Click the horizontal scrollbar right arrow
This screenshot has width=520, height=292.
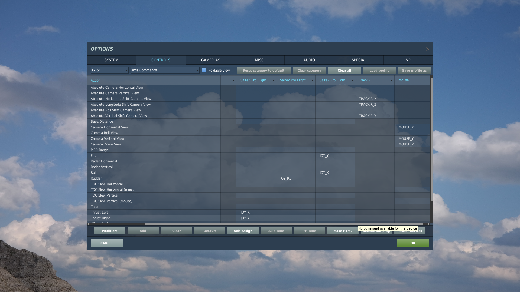(x=429, y=224)
